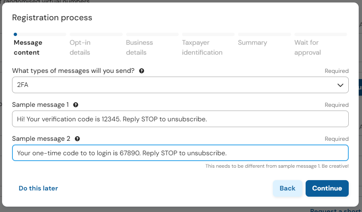The height and width of the screenshot is (212, 362).
Task: Click help icon next to Sample message 2
Action: tap(78, 139)
